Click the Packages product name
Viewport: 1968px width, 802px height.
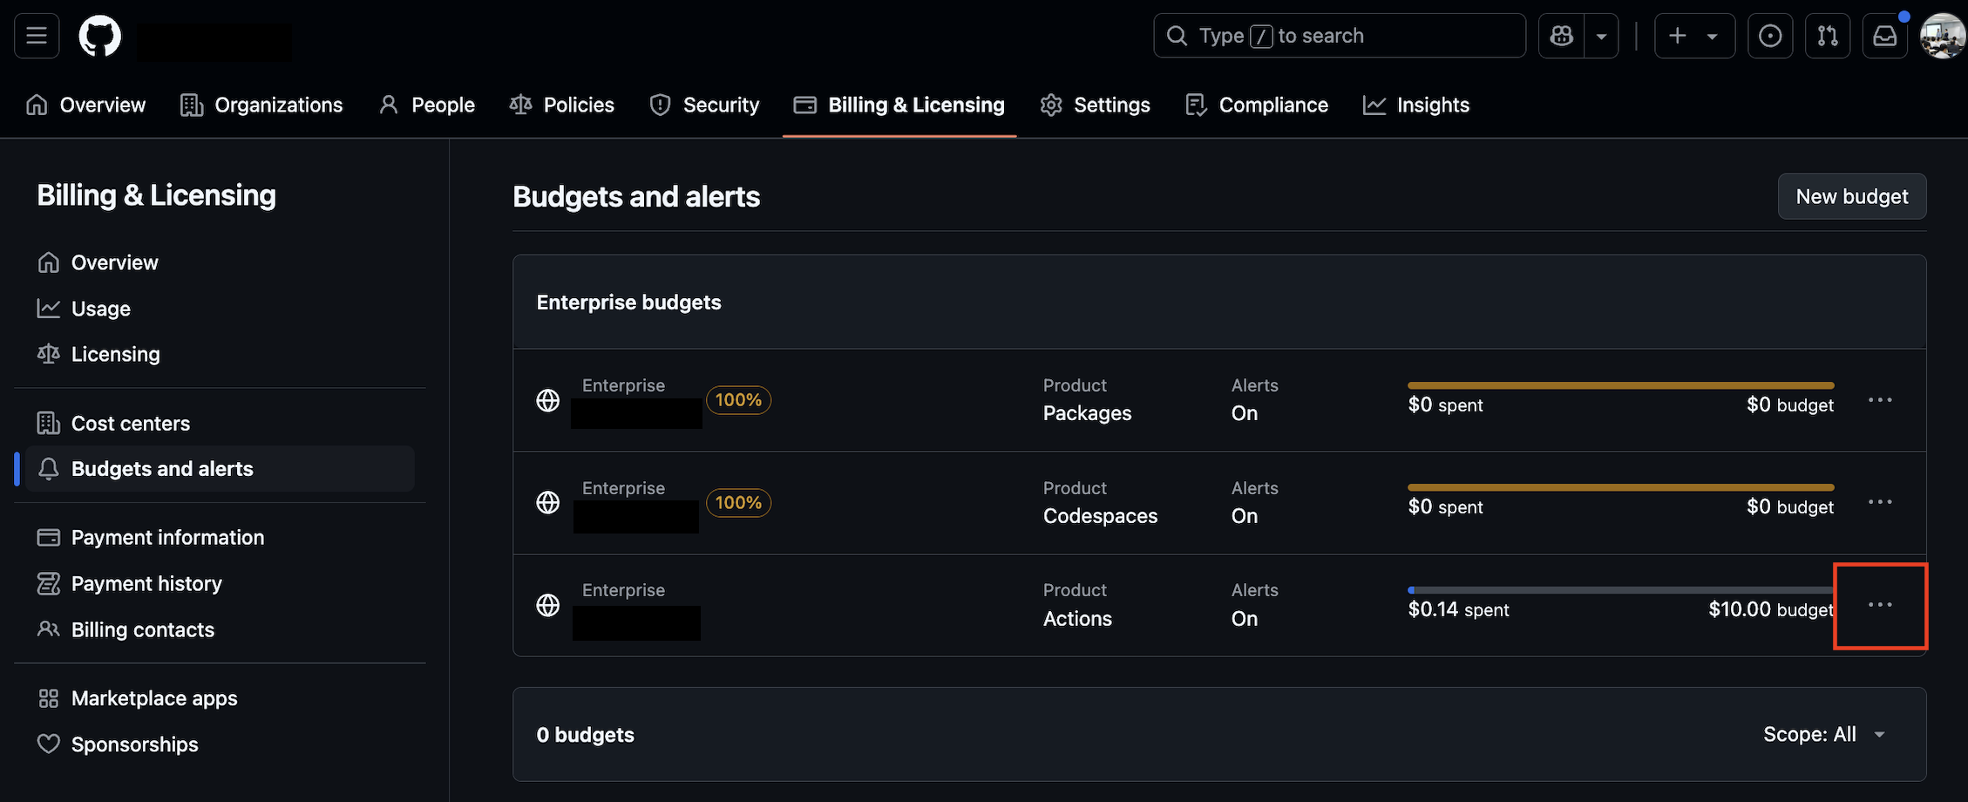[1087, 413]
